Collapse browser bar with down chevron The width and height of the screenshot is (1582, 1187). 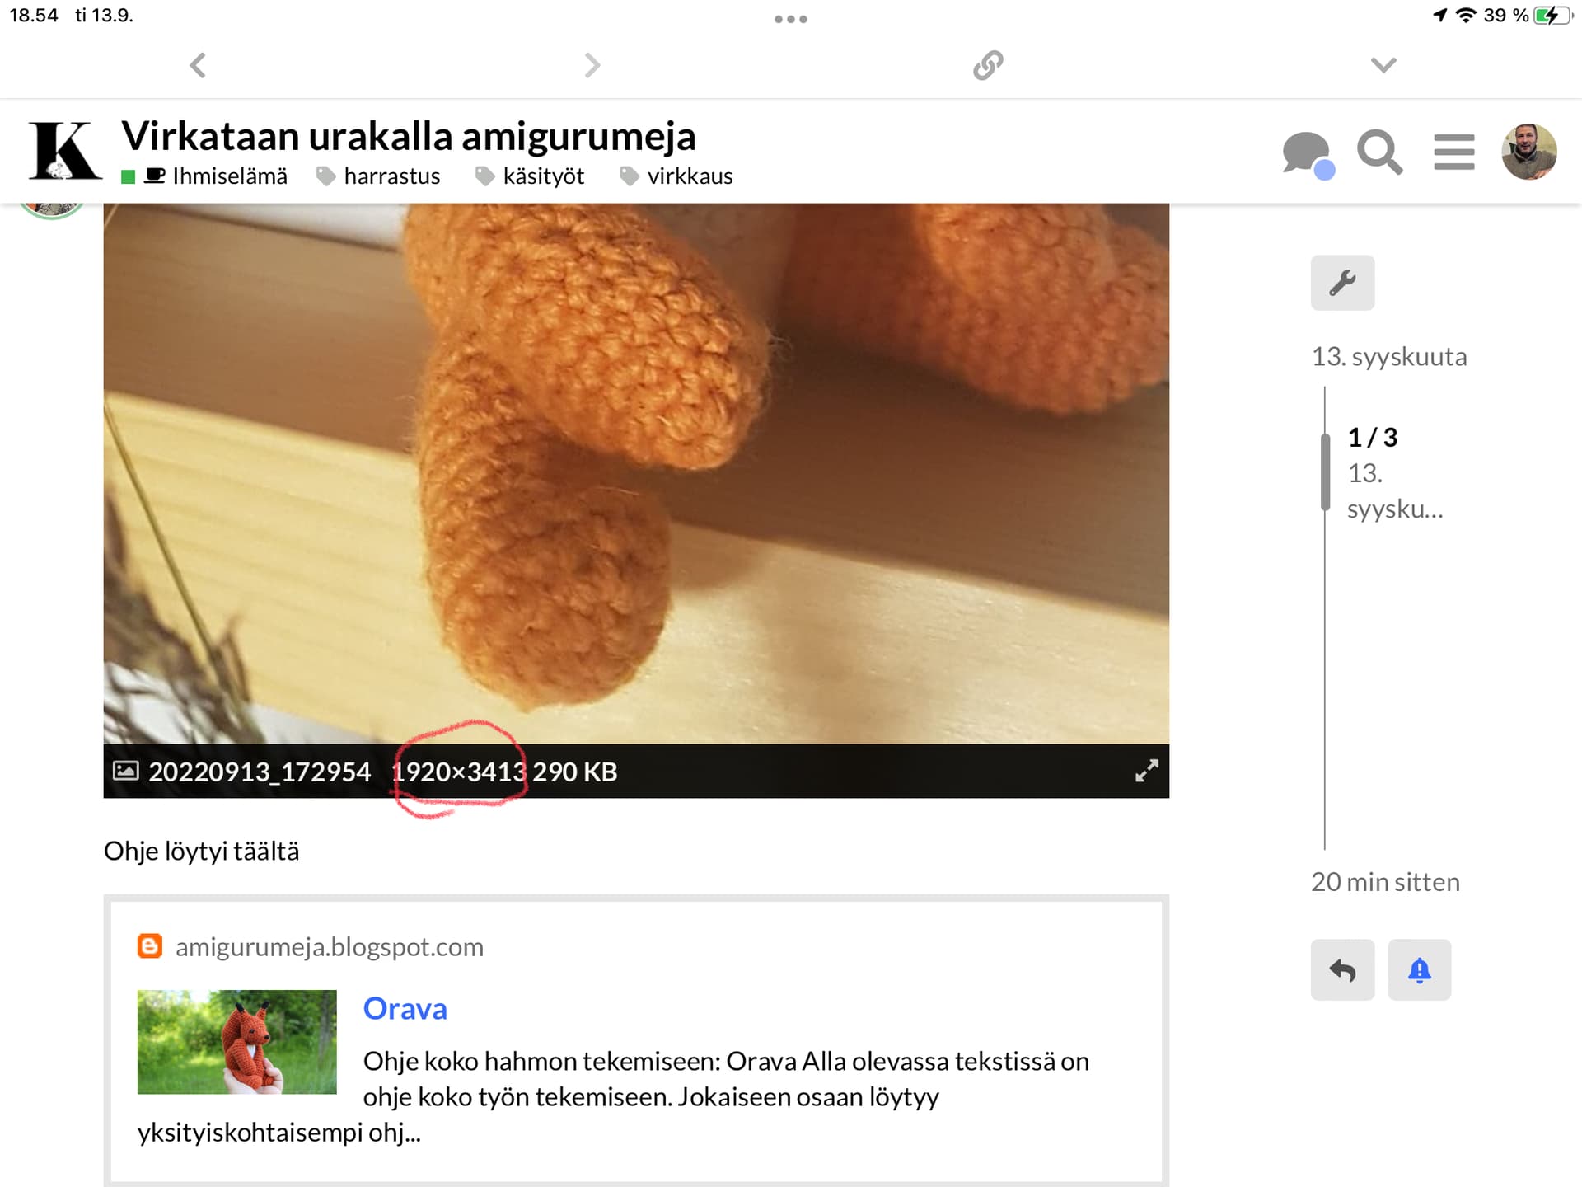[1383, 65]
